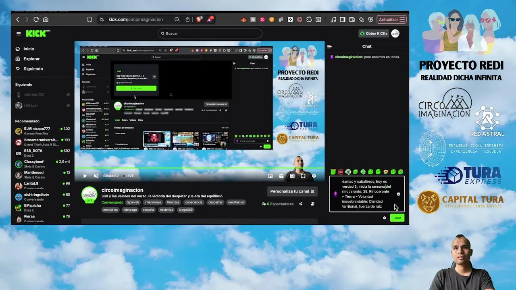Select the juego369 tag
Viewport: 516px width, 290px height.
(x=185, y=209)
